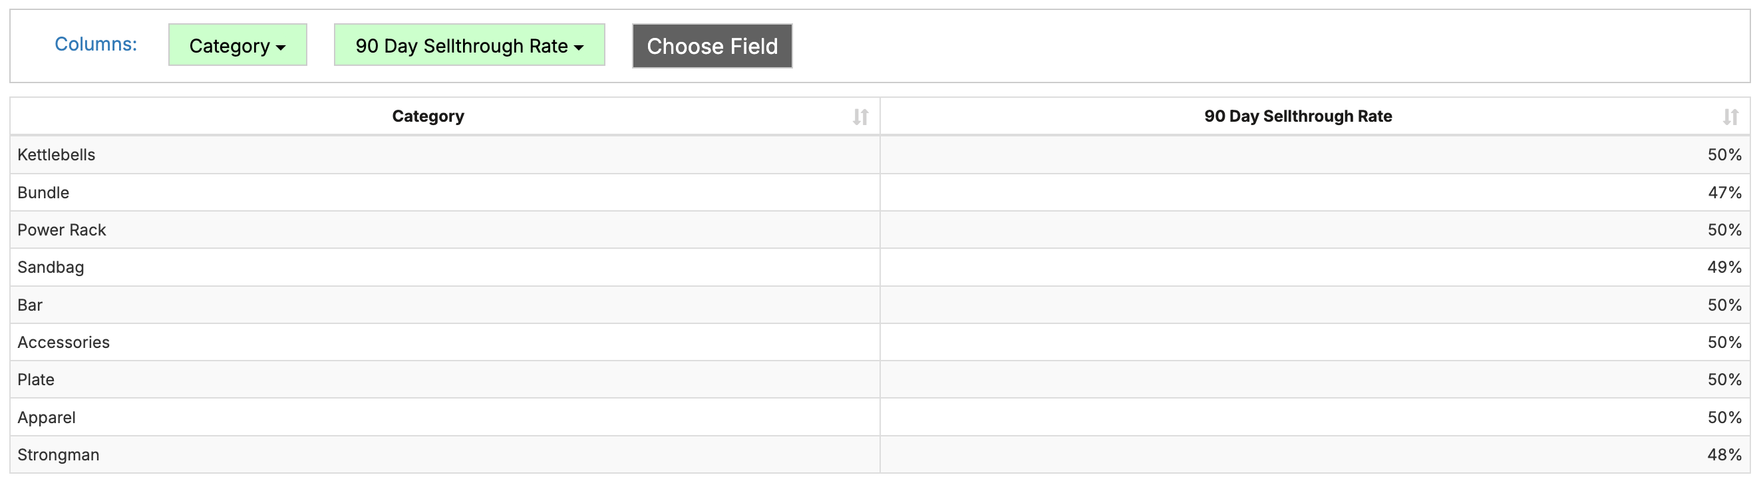Select the Sandbag category cell

tap(51, 267)
